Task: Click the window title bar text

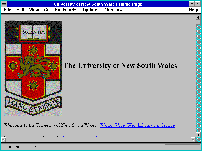Action: (x=98, y=4)
